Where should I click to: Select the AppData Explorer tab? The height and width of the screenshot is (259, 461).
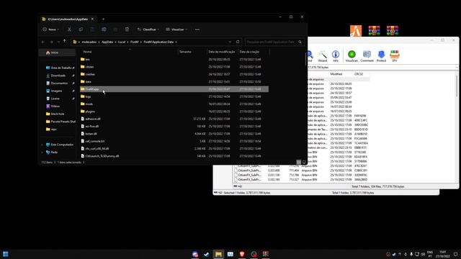click(x=68, y=19)
